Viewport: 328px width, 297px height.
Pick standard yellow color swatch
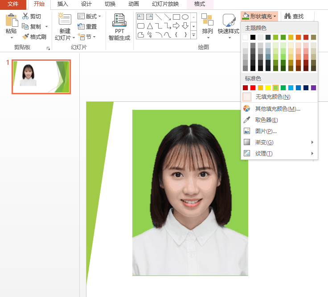point(268,88)
